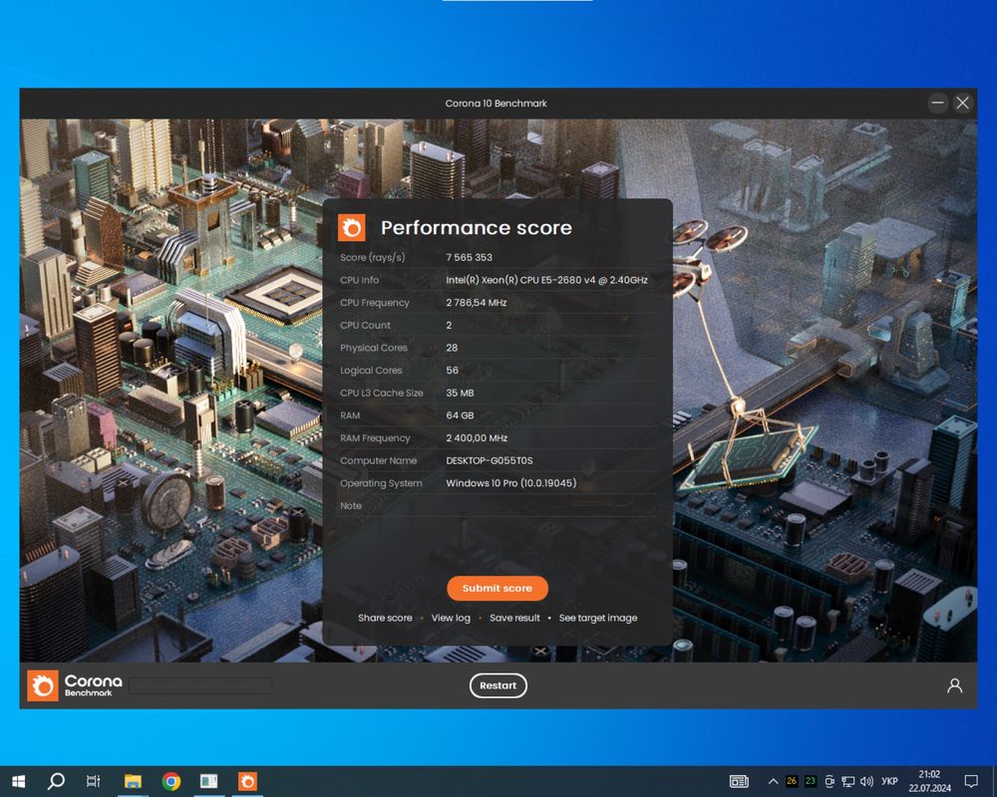Click the empty Note field
997x797 pixels.
click(551, 506)
